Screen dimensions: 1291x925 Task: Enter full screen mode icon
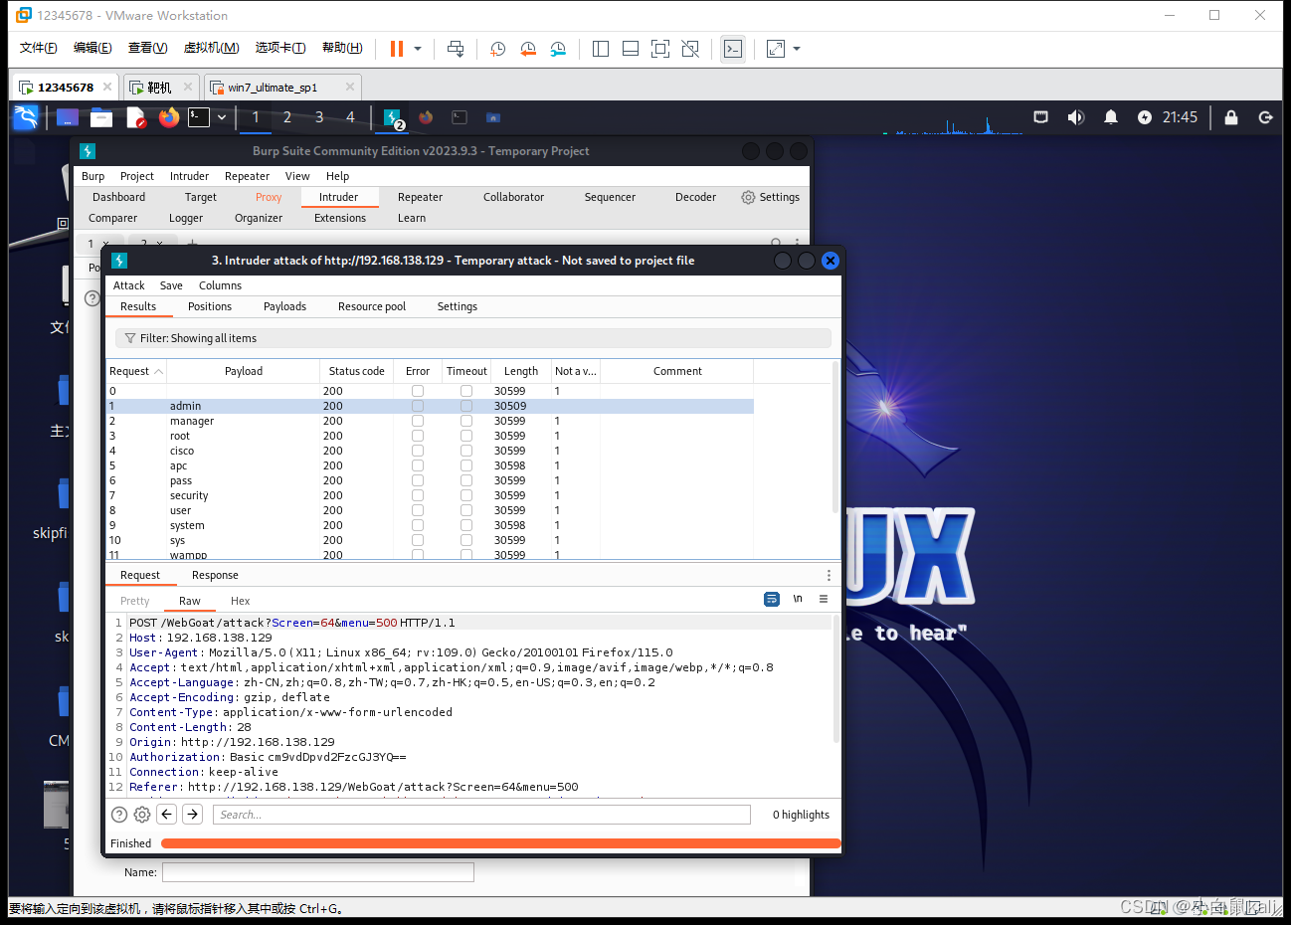pyautogui.click(x=660, y=49)
